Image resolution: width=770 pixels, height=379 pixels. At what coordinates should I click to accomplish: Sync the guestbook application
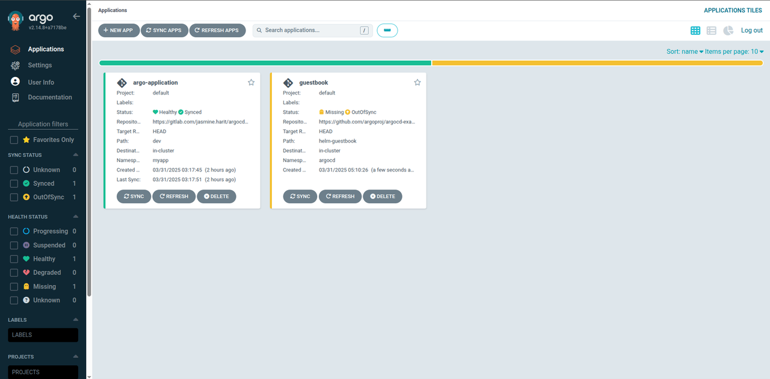click(x=300, y=196)
